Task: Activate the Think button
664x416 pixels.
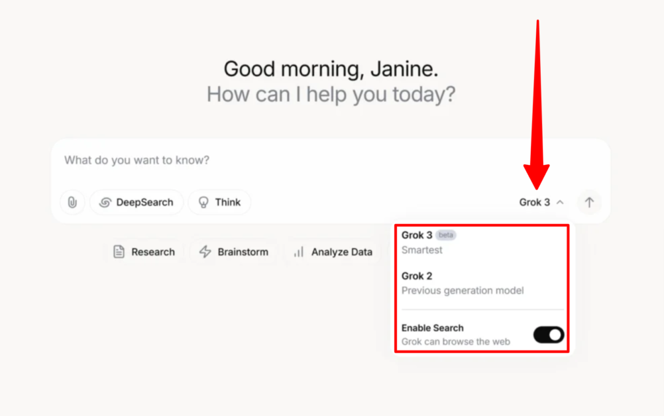Action: (x=219, y=202)
